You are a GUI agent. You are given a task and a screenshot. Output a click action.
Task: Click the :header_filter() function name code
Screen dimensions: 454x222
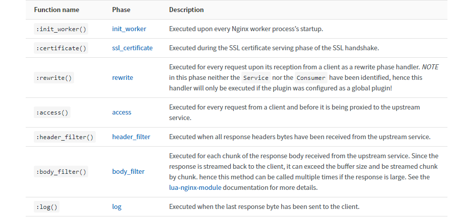coord(64,137)
